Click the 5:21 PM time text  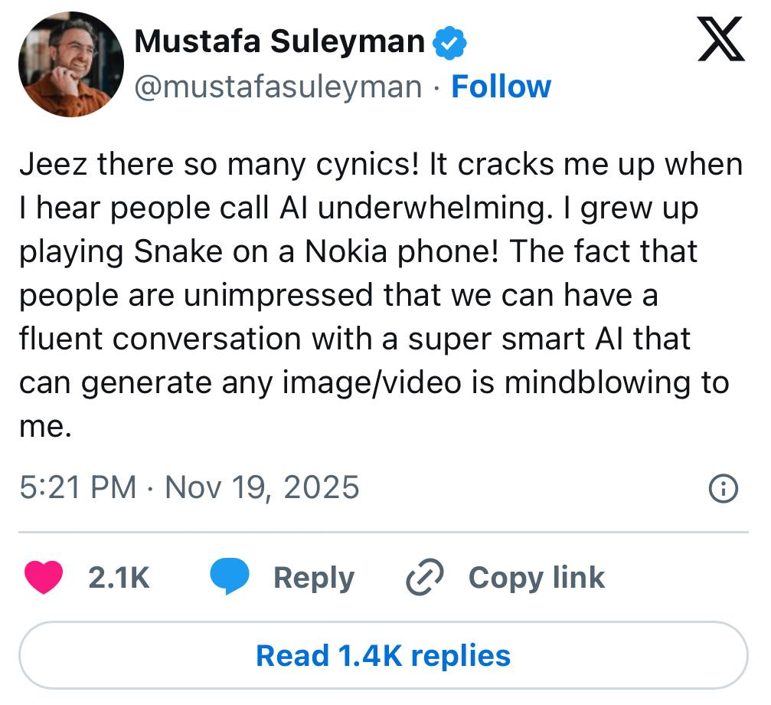pos(77,487)
